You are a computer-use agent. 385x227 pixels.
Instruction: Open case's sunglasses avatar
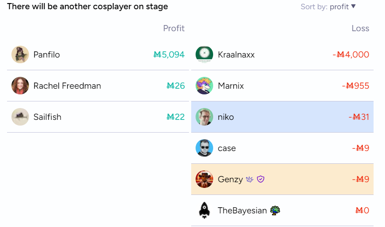tap(204, 148)
